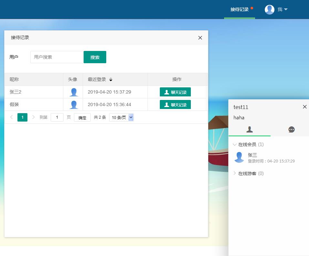The height and width of the screenshot is (256, 309).
Task: Open the 10 条/页 page size dropdown
Action: 121,118
